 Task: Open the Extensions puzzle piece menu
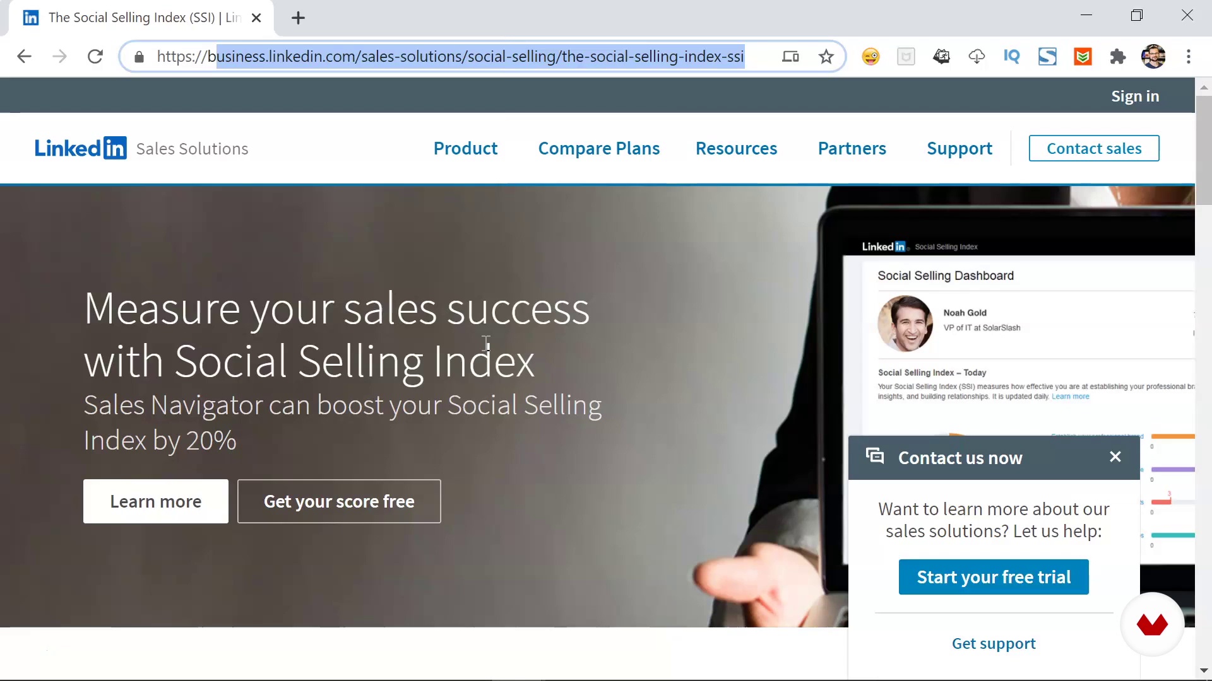click(1118, 57)
